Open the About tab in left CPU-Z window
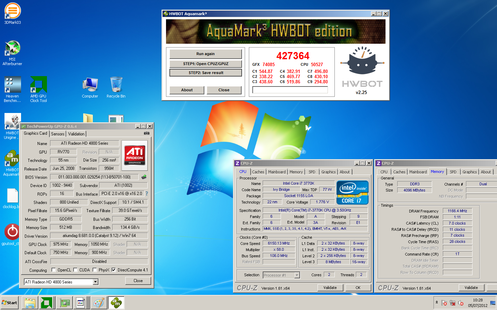Image resolution: width=497 pixels, height=310 pixels. tap(345, 172)
